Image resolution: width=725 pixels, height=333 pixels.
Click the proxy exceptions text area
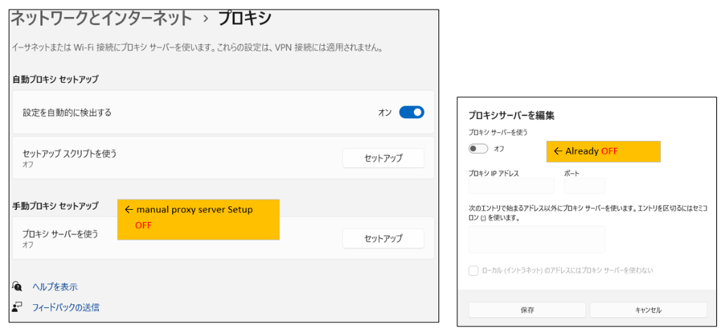click(537, 239)
